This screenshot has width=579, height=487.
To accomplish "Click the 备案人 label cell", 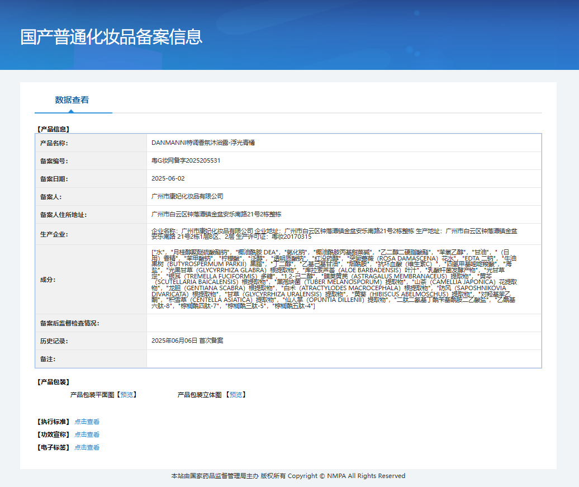I will 91,197.
